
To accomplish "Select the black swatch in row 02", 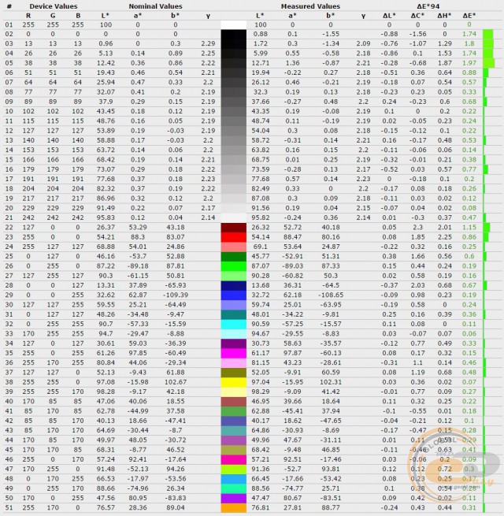I will pos(234,34).
